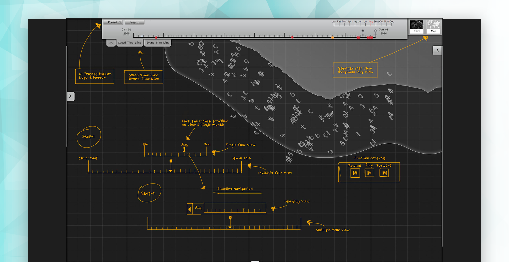Switch to the Event Time Line tab

(158, 43)
